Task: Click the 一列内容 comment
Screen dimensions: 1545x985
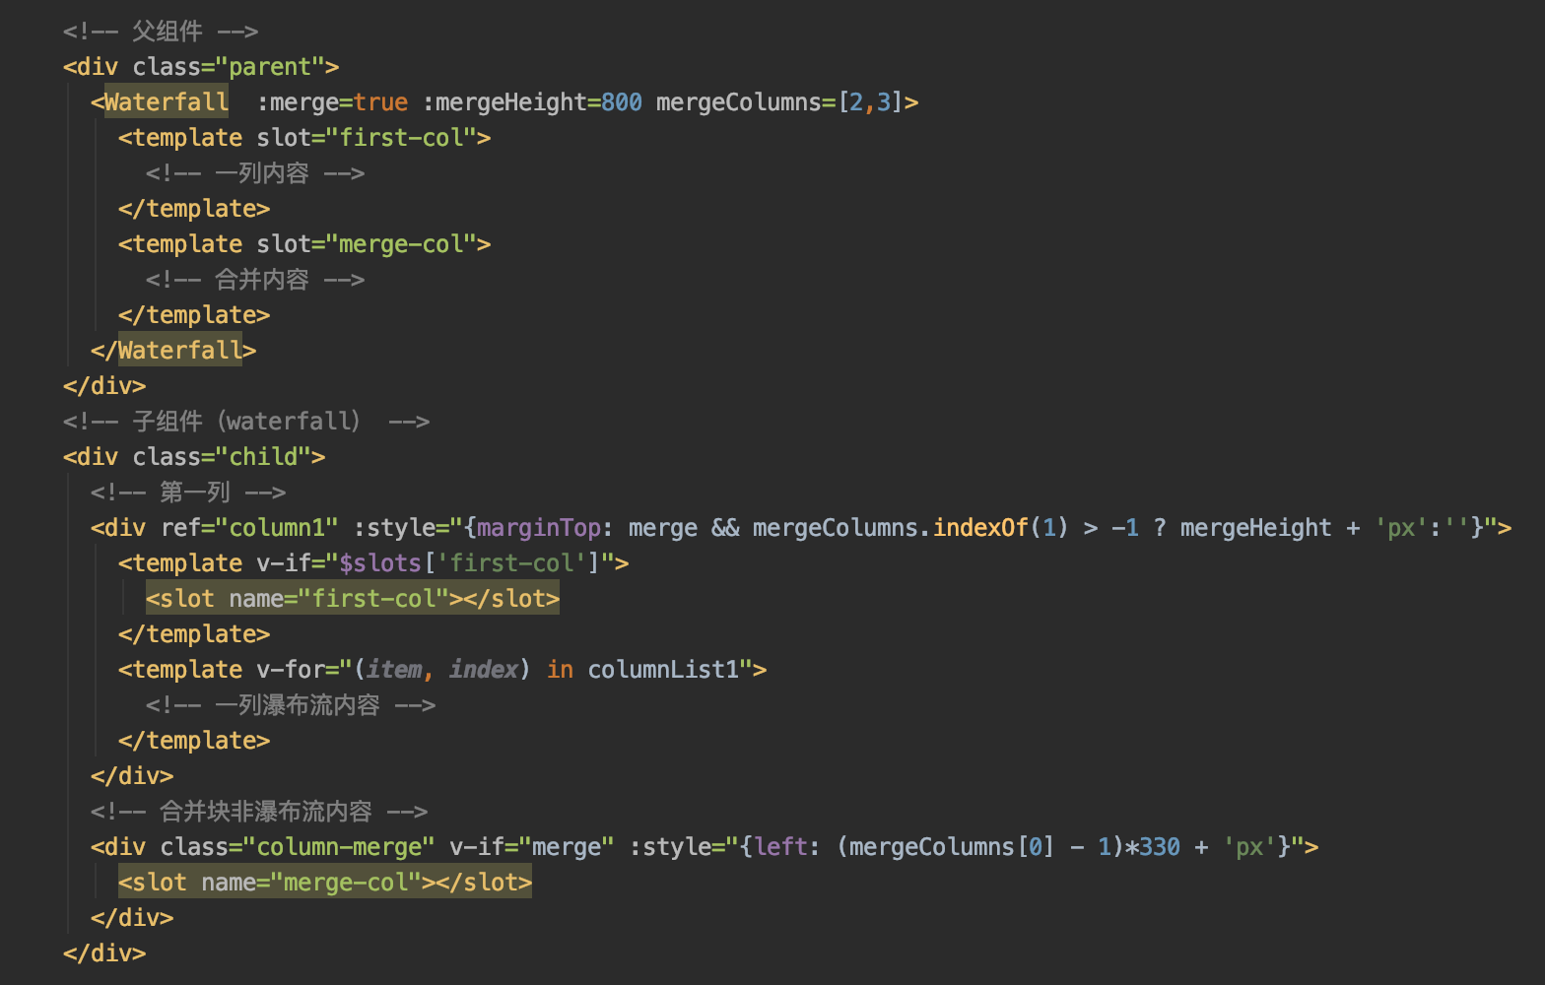Action: tap(255, 173)
